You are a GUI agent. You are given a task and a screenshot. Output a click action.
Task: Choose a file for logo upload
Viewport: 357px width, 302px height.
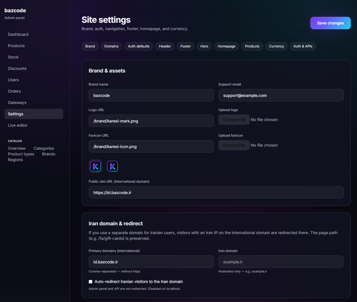tap(234, 120)
